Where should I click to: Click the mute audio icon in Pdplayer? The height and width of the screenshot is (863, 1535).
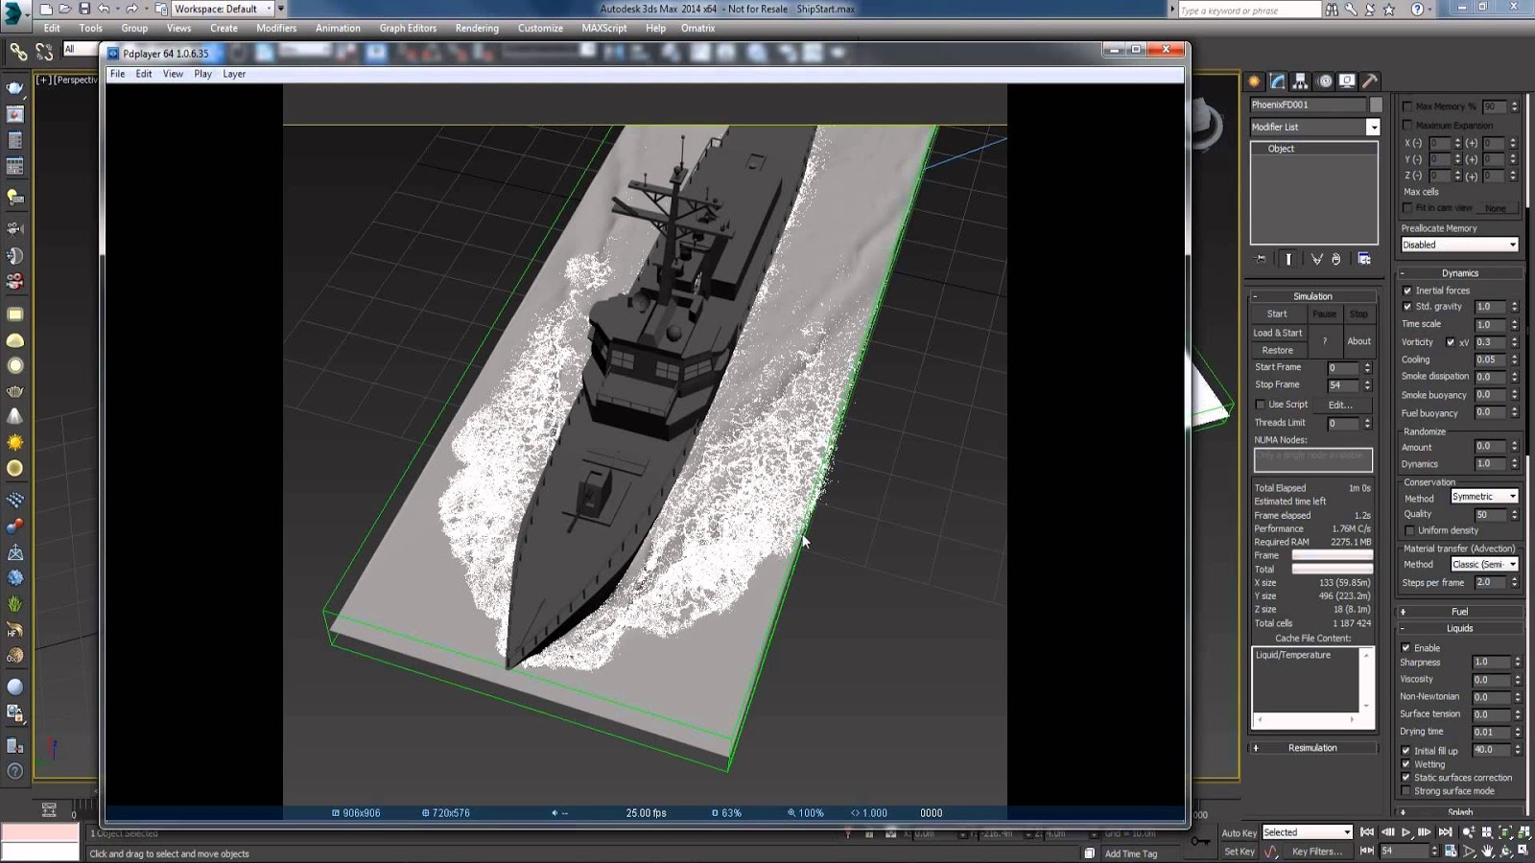point(555,812)
